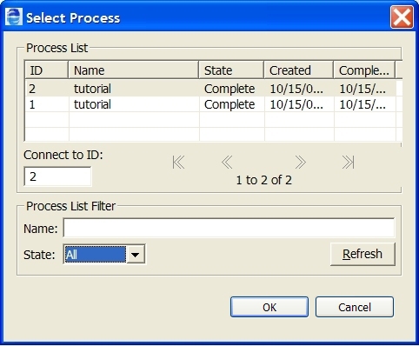
Task: Click the Created column header
Action: pos(299,70)
